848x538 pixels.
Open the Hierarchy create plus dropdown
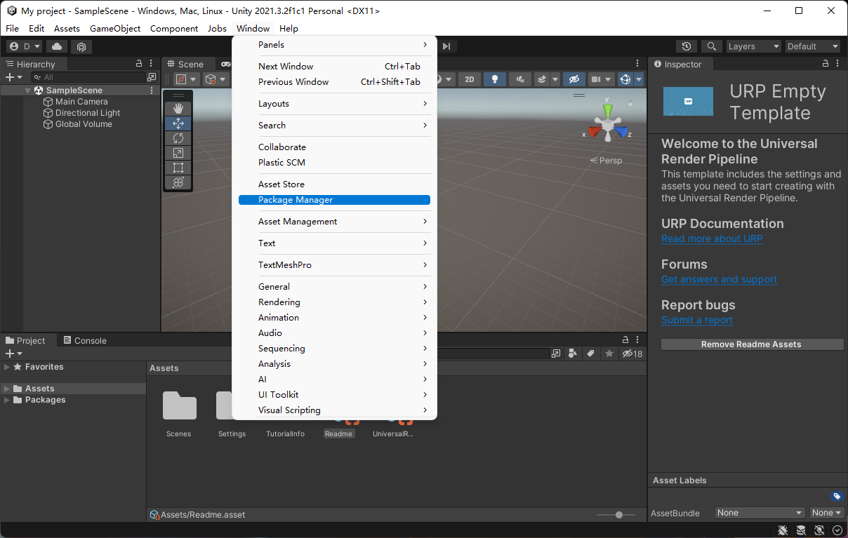click(13, 77)
